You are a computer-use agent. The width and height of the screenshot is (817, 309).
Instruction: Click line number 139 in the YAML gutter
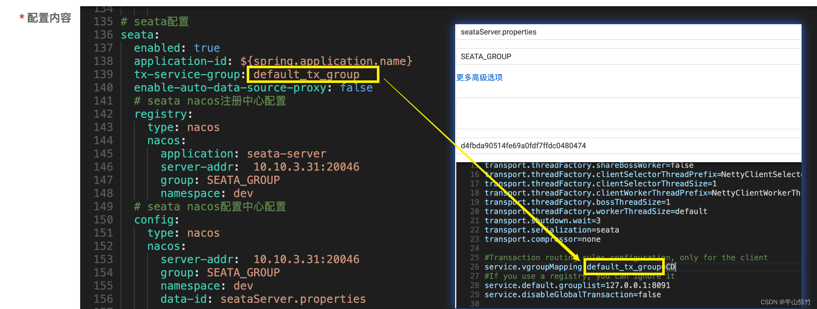point(103,74)
